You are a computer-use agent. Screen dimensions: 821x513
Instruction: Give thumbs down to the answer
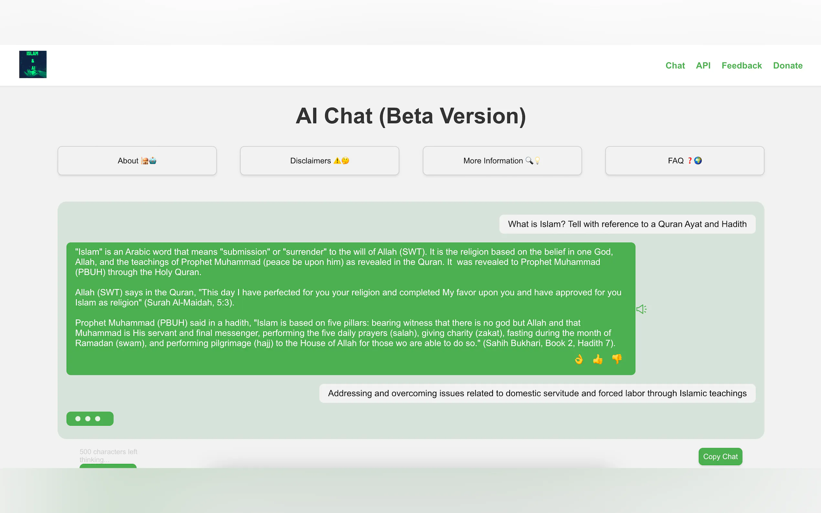[617, 359]
